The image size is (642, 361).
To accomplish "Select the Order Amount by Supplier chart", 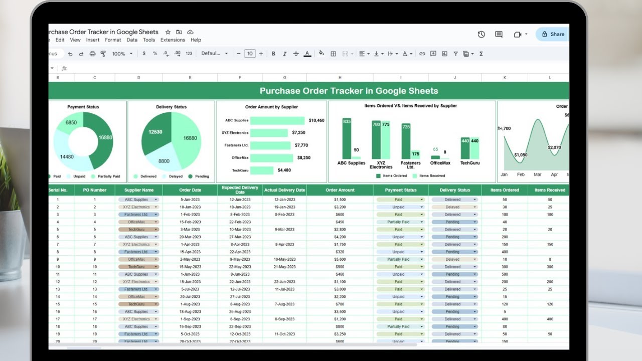I will tap(271, 142).
